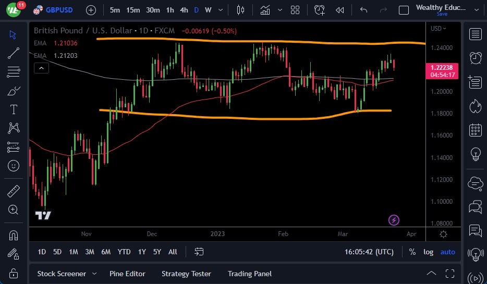Screen dimensions: 487x284
Task: Open the Calendar panel icon
Action: [475, 130]
